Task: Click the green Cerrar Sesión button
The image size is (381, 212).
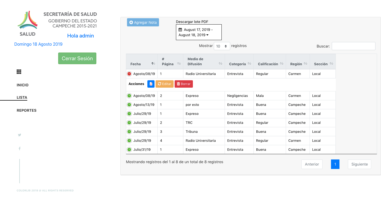Action: (x=77, y=58)
